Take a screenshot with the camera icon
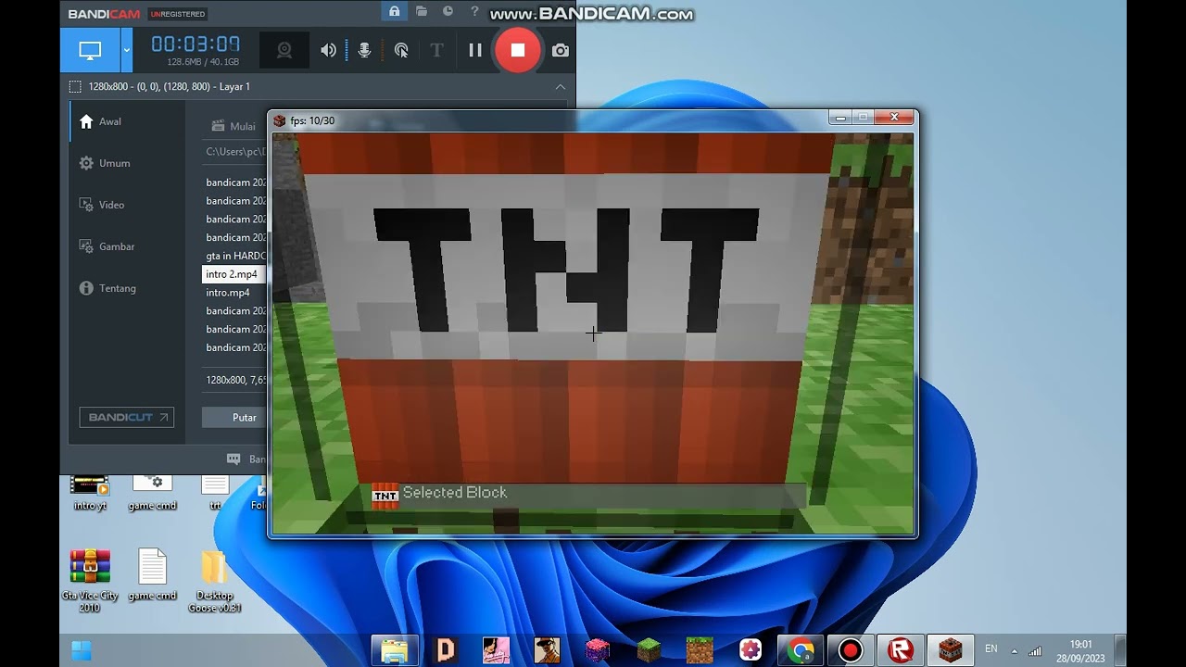Viewport: 1186px width, 667px height. [x=561, y=50]
